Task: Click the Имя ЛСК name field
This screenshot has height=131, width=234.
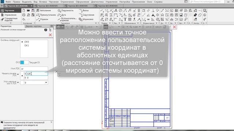Action: 34,69
